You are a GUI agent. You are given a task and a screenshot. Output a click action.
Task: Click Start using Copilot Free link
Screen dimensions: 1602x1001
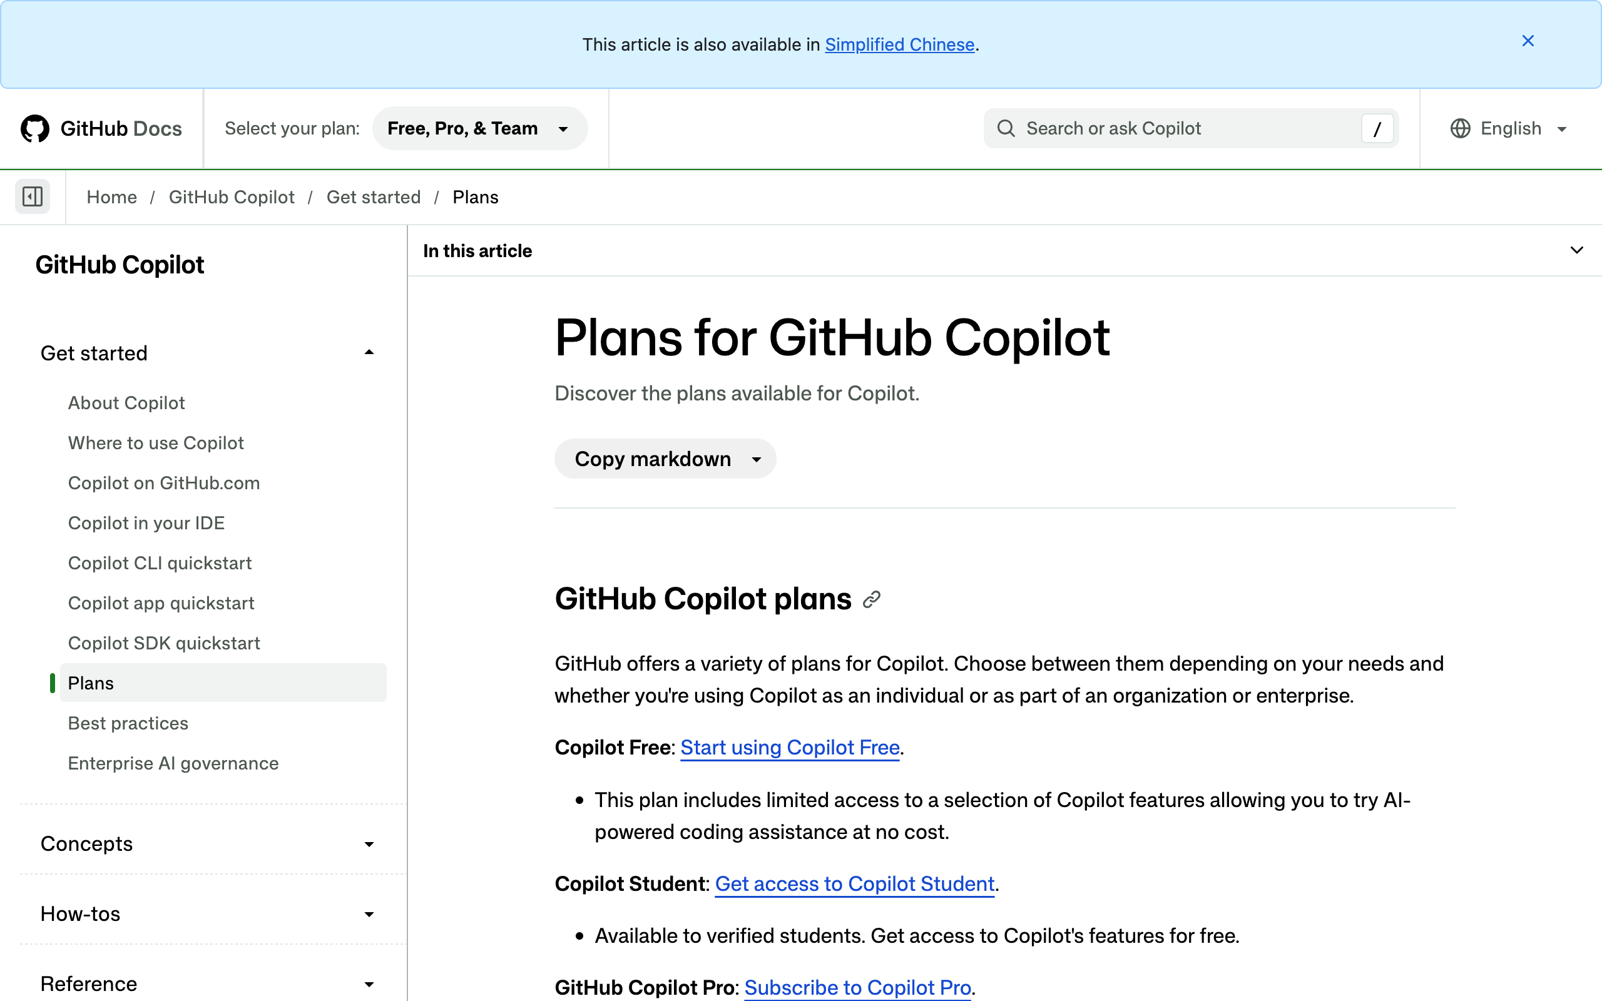coord(790,748)
